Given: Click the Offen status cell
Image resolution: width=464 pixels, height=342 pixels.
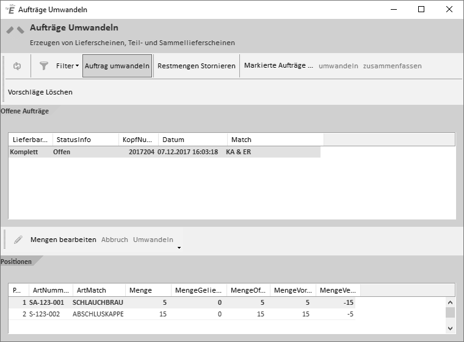Looking at the screenshot, I should point(62,152).
